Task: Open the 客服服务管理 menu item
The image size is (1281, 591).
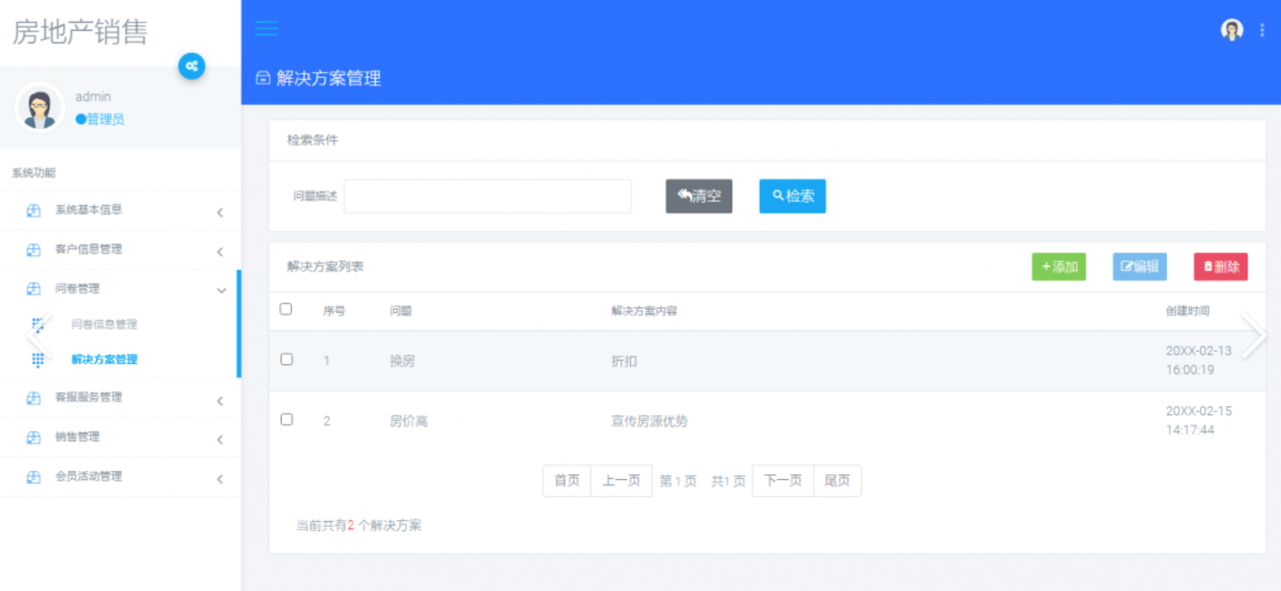Action: point(89,397)
